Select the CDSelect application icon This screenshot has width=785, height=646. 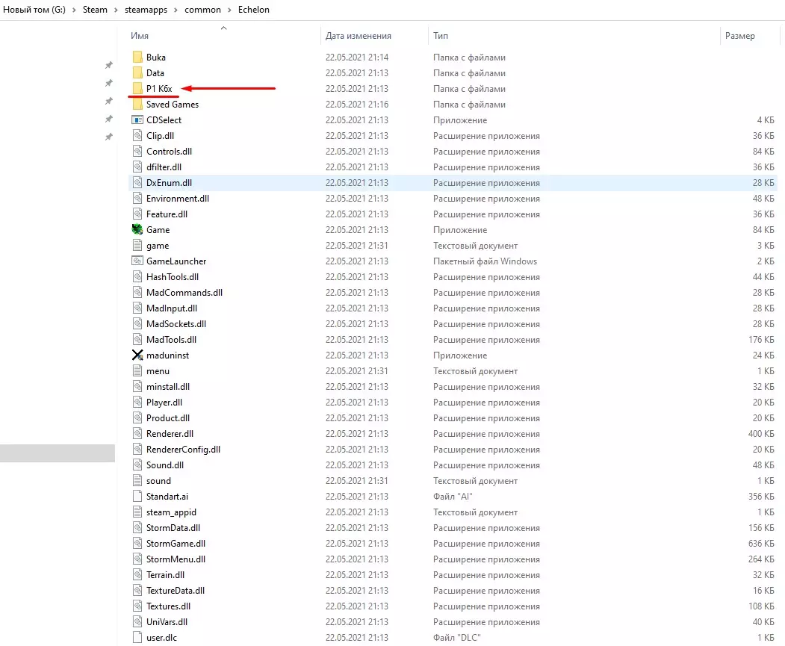137,120
